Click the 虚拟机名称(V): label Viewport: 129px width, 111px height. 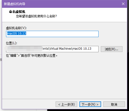pyautogui.click(x=16, y=28)
